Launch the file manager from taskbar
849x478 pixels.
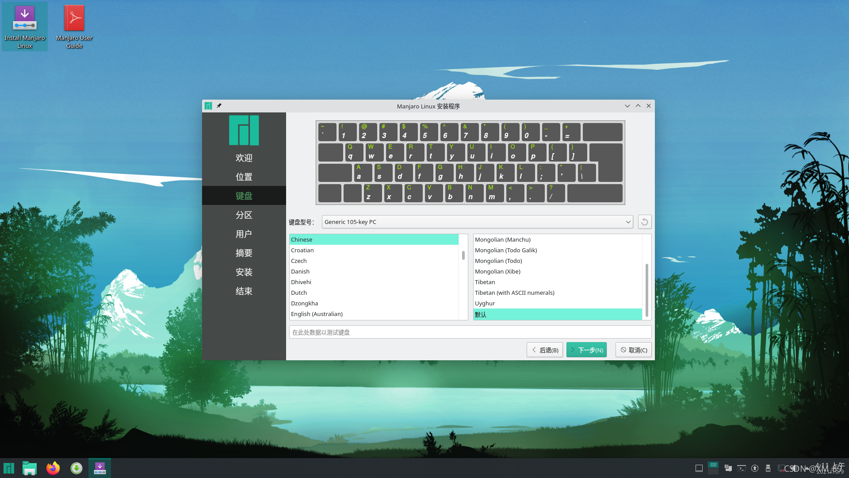tap(30, 468)
